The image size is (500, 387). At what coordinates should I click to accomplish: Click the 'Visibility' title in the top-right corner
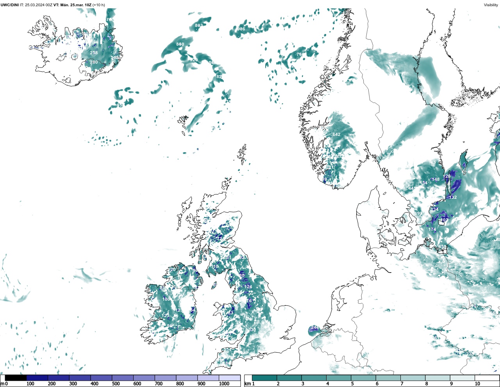click(491, 5)
